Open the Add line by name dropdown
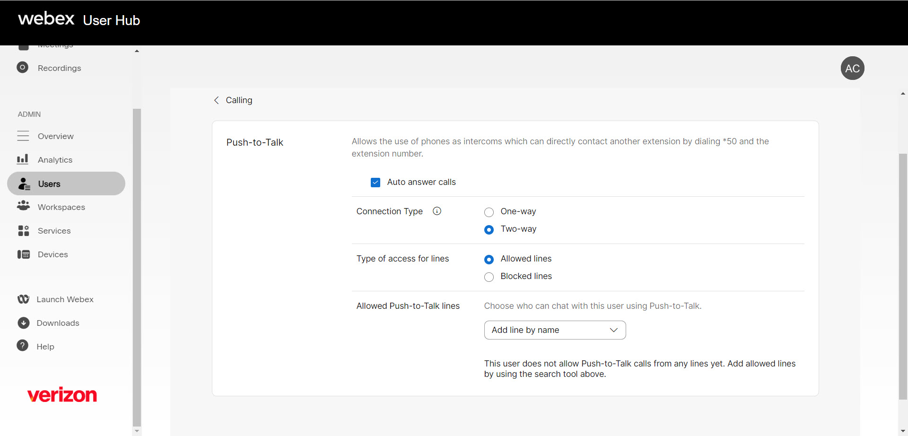Image resolution: width=908 pixels, height=436 pixels. pyautogui.click(x=555, y=330)
